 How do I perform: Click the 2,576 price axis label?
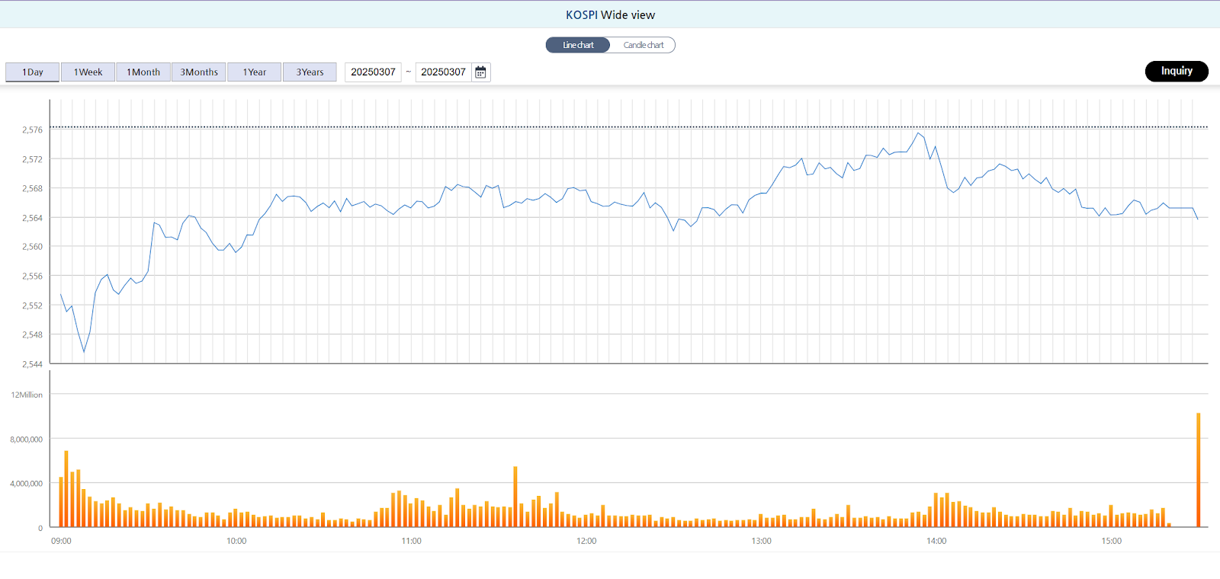(32, 130)
